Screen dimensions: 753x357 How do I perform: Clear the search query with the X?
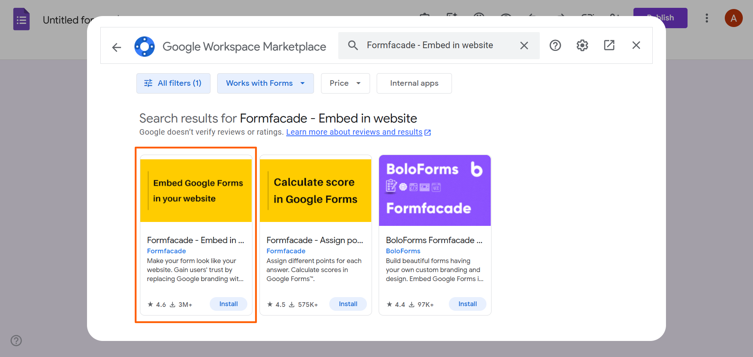(x=524, y=45)
